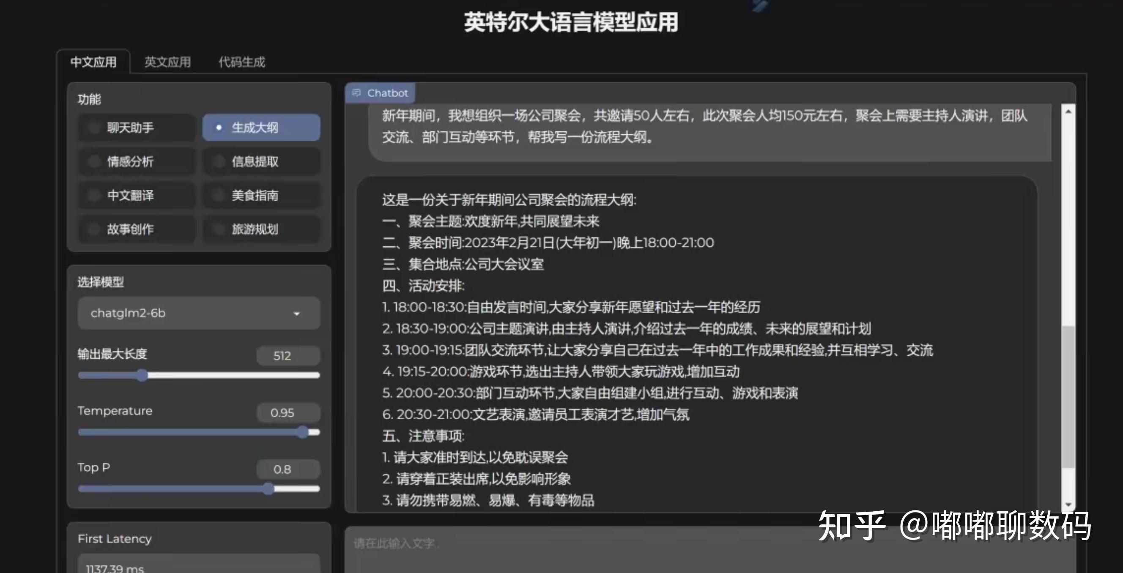Viewport: 1123px width, 573px height.
Task: Click the Chatbot label icon
Action: pyautogui.click(x=356, y=93)
